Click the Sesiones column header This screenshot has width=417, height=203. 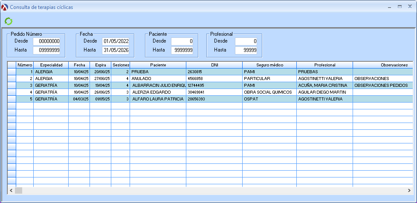tap(121, 65)
